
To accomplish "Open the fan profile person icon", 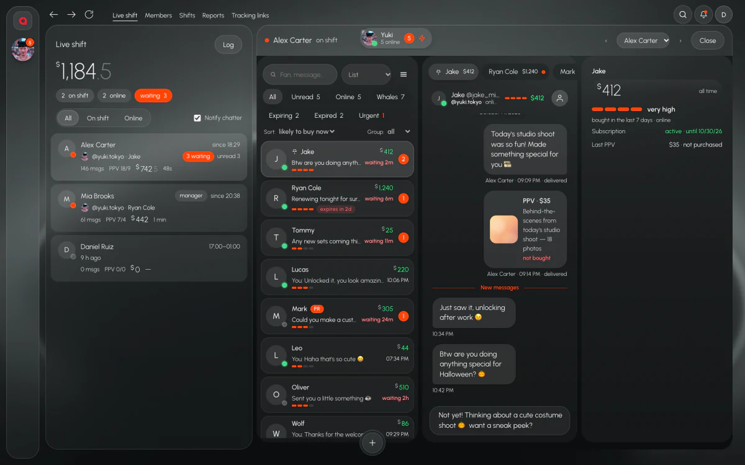I will coord(559,98).
